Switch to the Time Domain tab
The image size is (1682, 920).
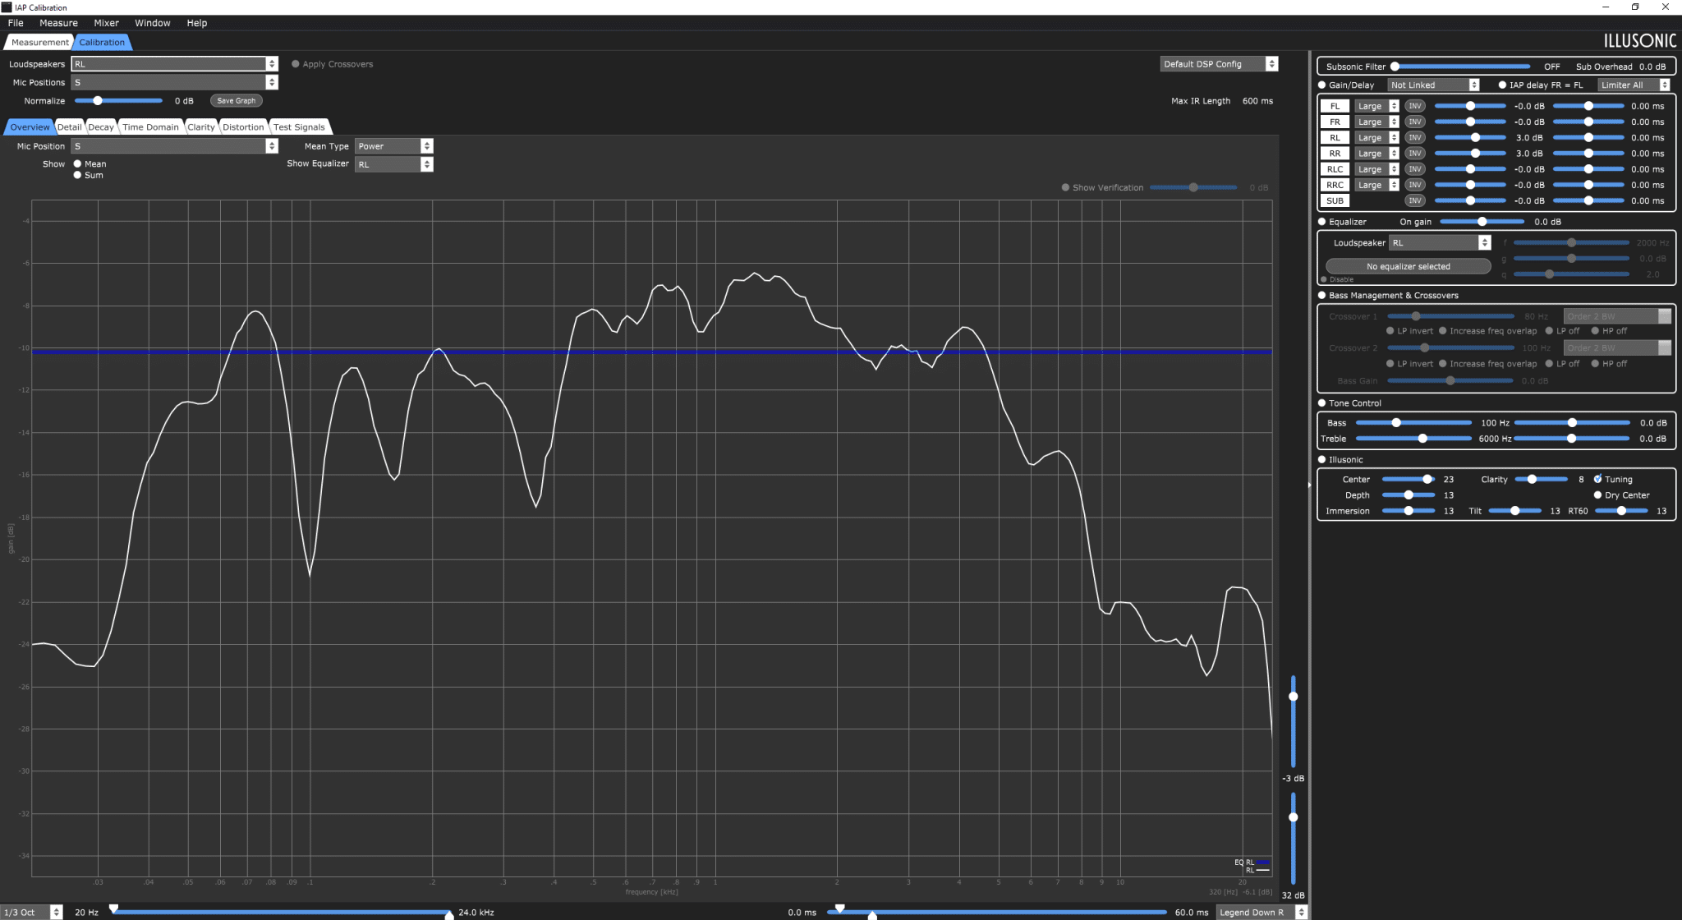click(150, 127)
